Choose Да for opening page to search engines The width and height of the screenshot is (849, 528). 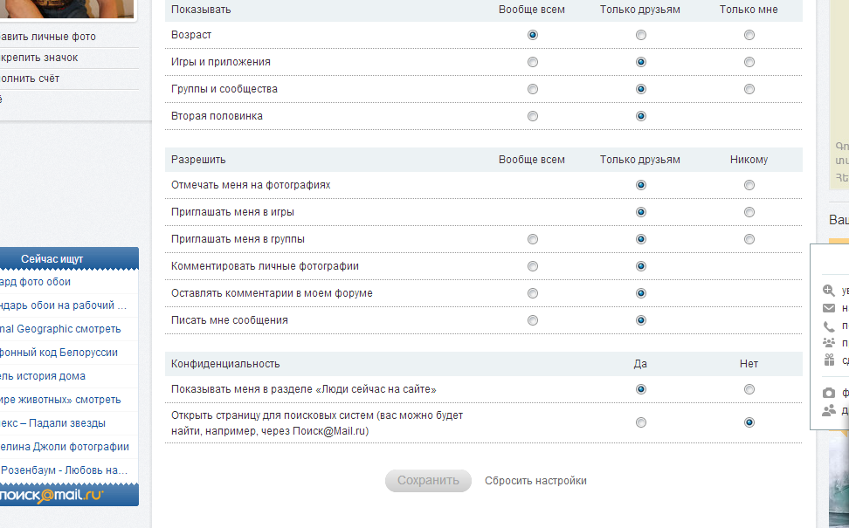pyautogui.click(x=641, y=422)
